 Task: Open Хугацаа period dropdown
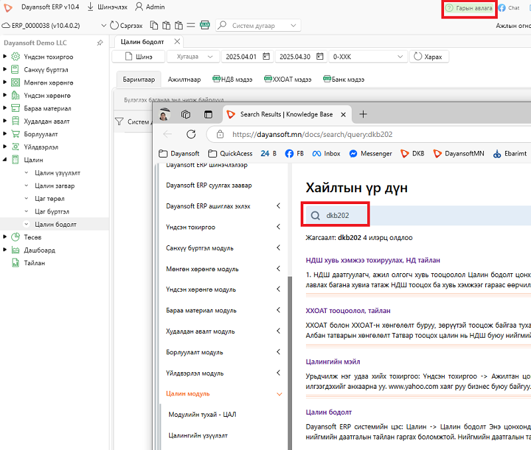[x=194, y=56]
